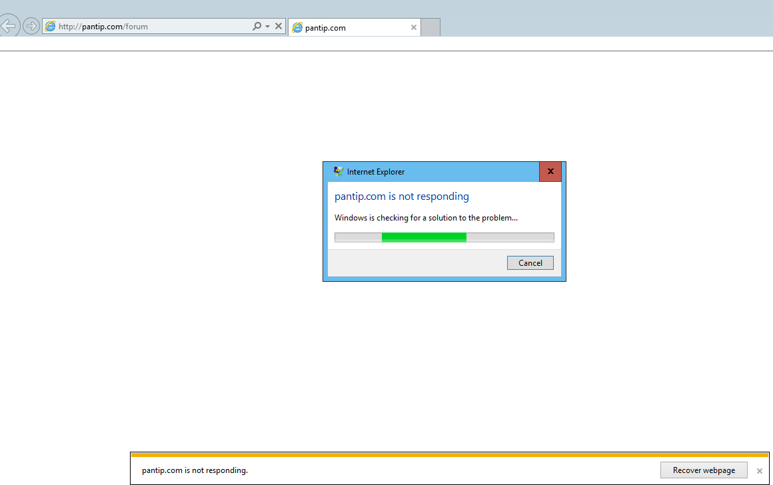Click the green progress bar
This screenshot has height=485, width=773.
[x=444, y=237]
